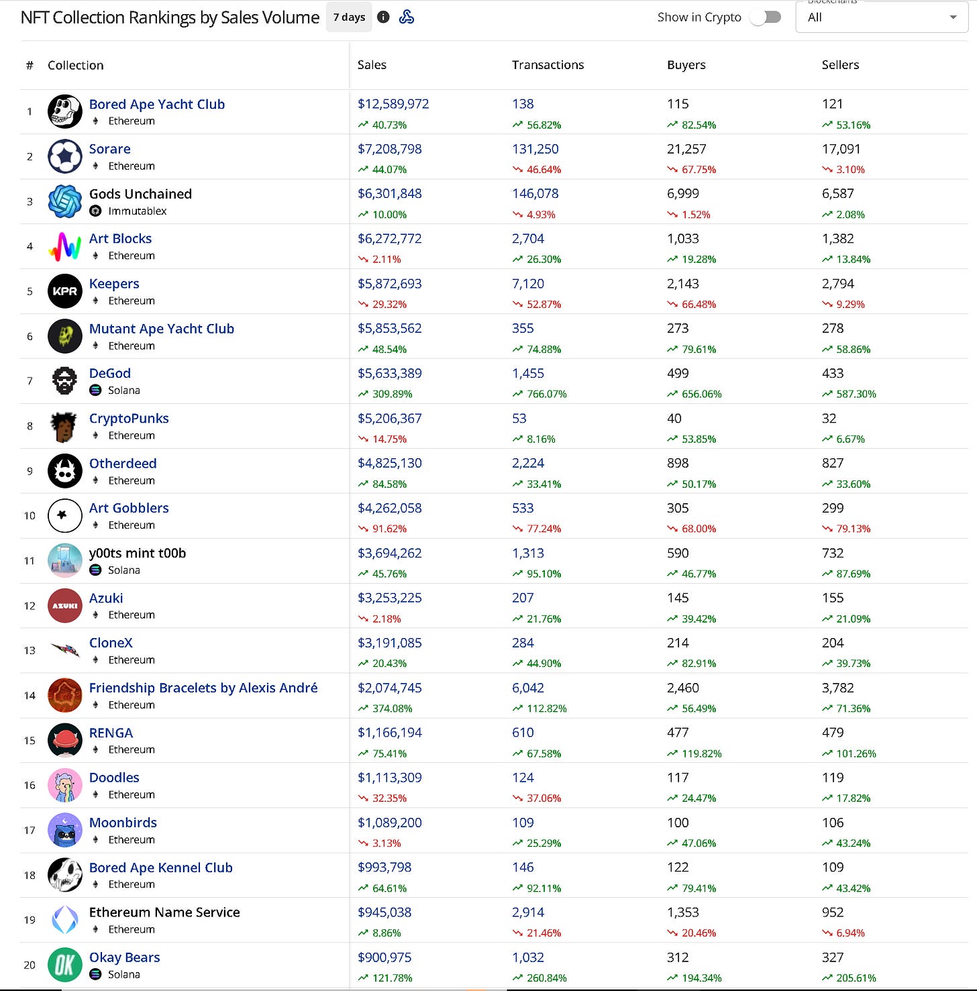Image resolution: width=977 pixels, height=991 pixels.
Task: Click y00ts mint t00b $3,694,262 sales value
Action: point(390,553)
